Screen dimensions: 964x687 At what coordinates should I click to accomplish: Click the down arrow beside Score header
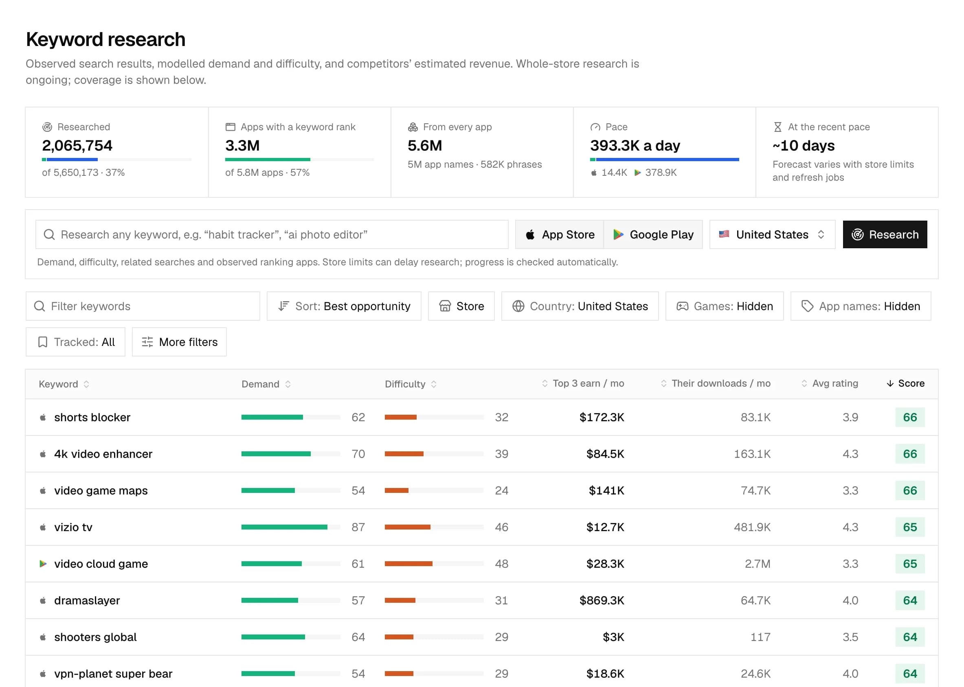pos(890,384)
